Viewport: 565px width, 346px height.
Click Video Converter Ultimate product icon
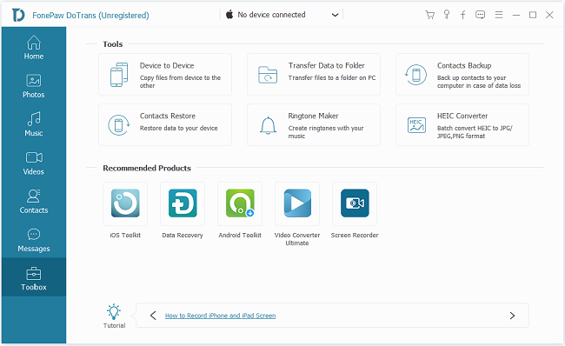297,203
